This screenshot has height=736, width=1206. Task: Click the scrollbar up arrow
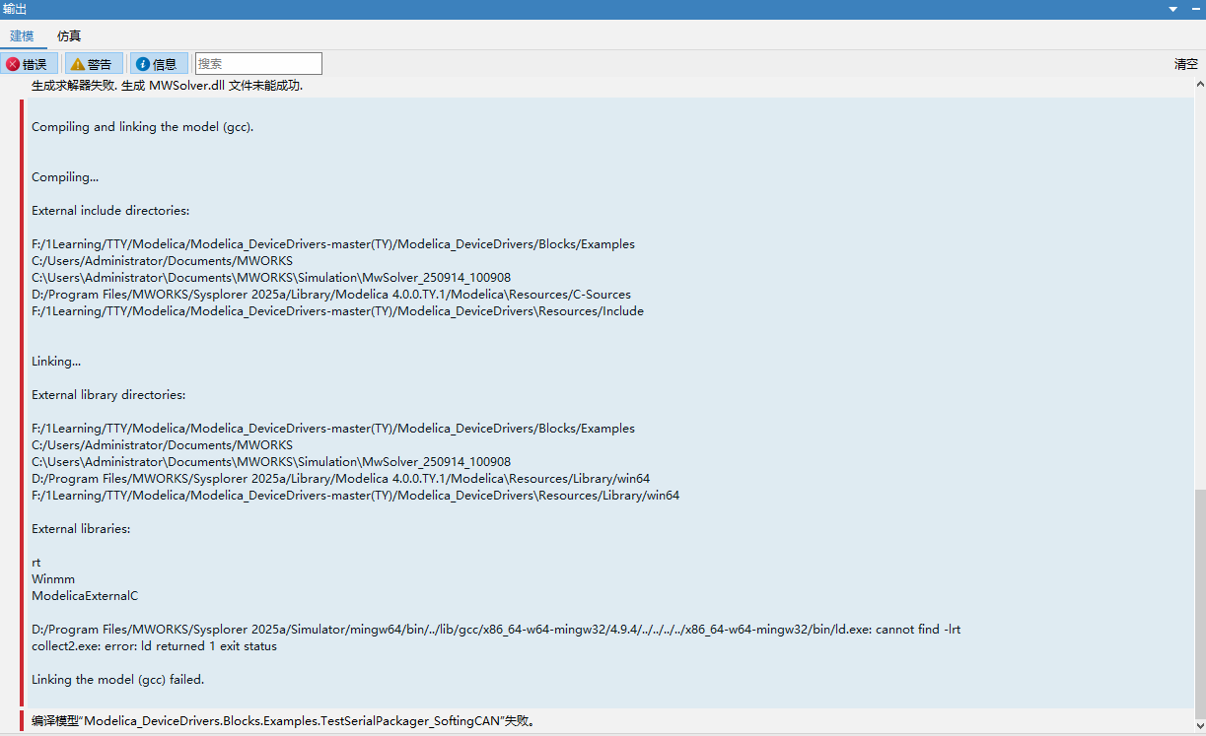(1200, 85)
